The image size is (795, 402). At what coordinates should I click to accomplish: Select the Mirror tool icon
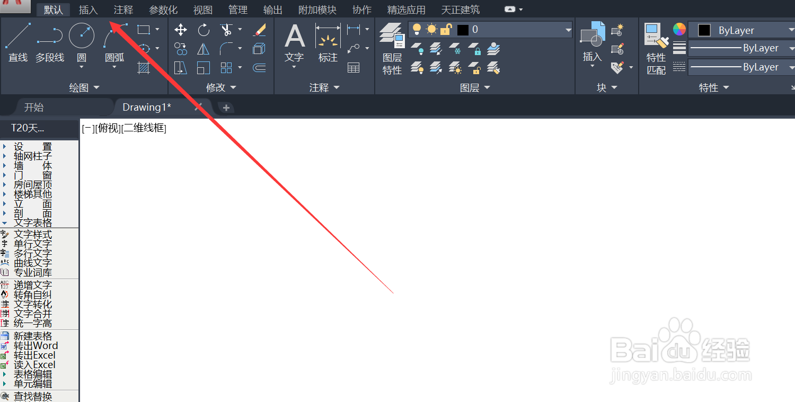pyautogui.click(x=204, y=49)
